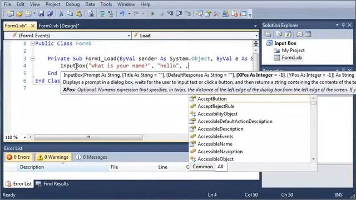Open the Error List toolbar icon
Image resolution: width=356 pixels, height=200 pixels.
235,13
